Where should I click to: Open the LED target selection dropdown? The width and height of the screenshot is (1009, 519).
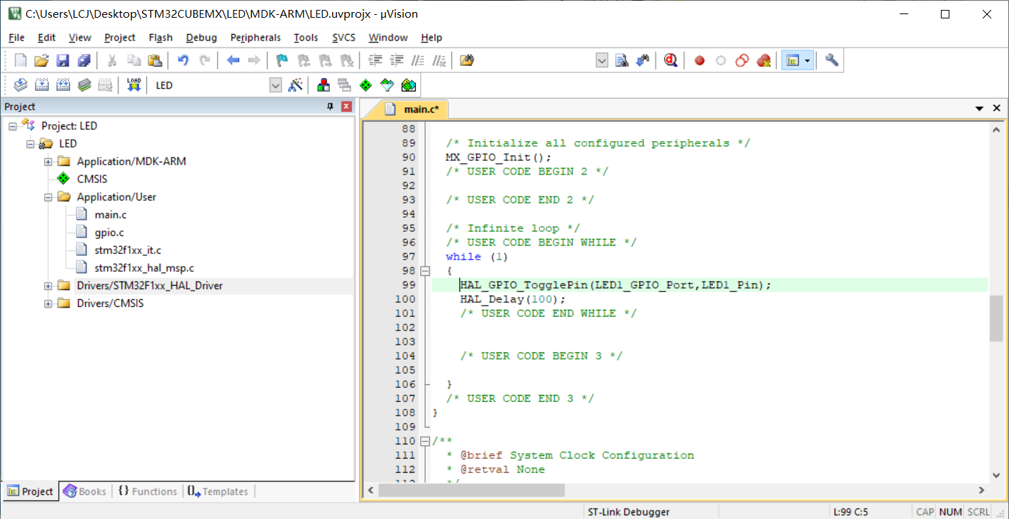click(x=275, y=85)
